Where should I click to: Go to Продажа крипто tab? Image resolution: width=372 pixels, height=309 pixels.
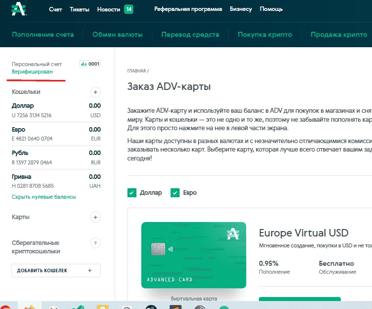tap(339, 34)
